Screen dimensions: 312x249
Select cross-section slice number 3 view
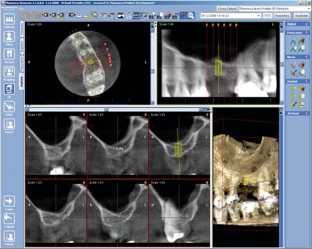point(179,145)
